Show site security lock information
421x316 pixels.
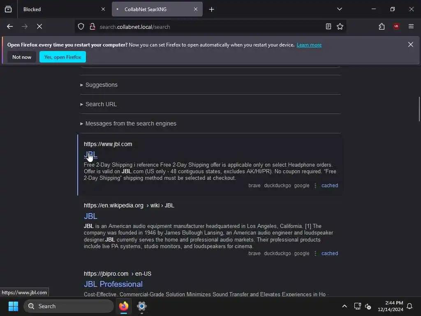coord(93,27)
